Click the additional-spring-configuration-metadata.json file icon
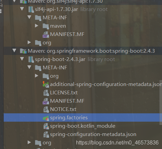 pos(46,84)
